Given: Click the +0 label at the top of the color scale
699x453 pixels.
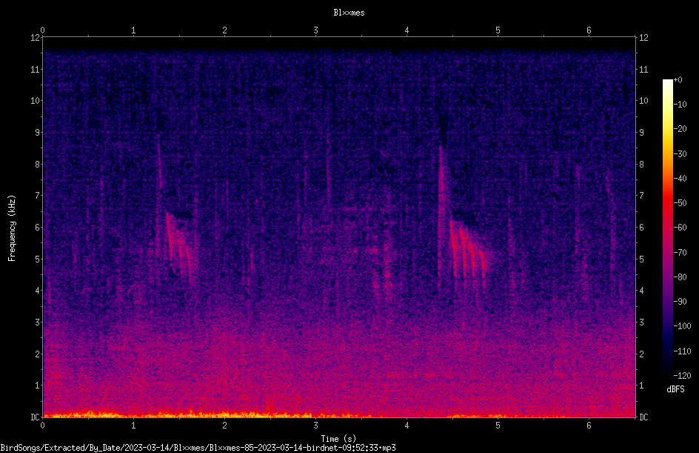Looking at the screenshot, I should click(x=678, y=80).
